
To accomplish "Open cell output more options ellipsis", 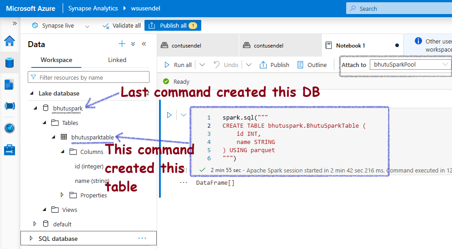I will [184, 182].
